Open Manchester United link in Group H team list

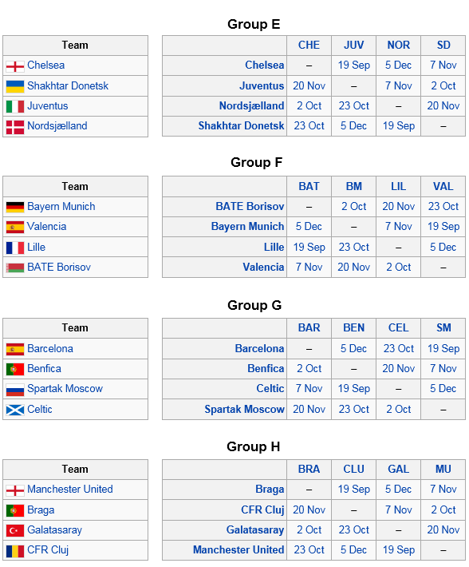tap(70, 490)
